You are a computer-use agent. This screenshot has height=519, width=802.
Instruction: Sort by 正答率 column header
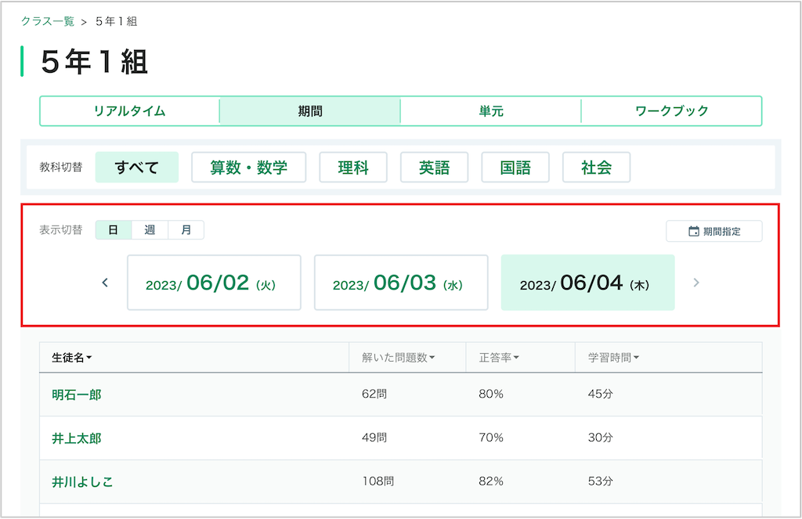tap(499, 358)
